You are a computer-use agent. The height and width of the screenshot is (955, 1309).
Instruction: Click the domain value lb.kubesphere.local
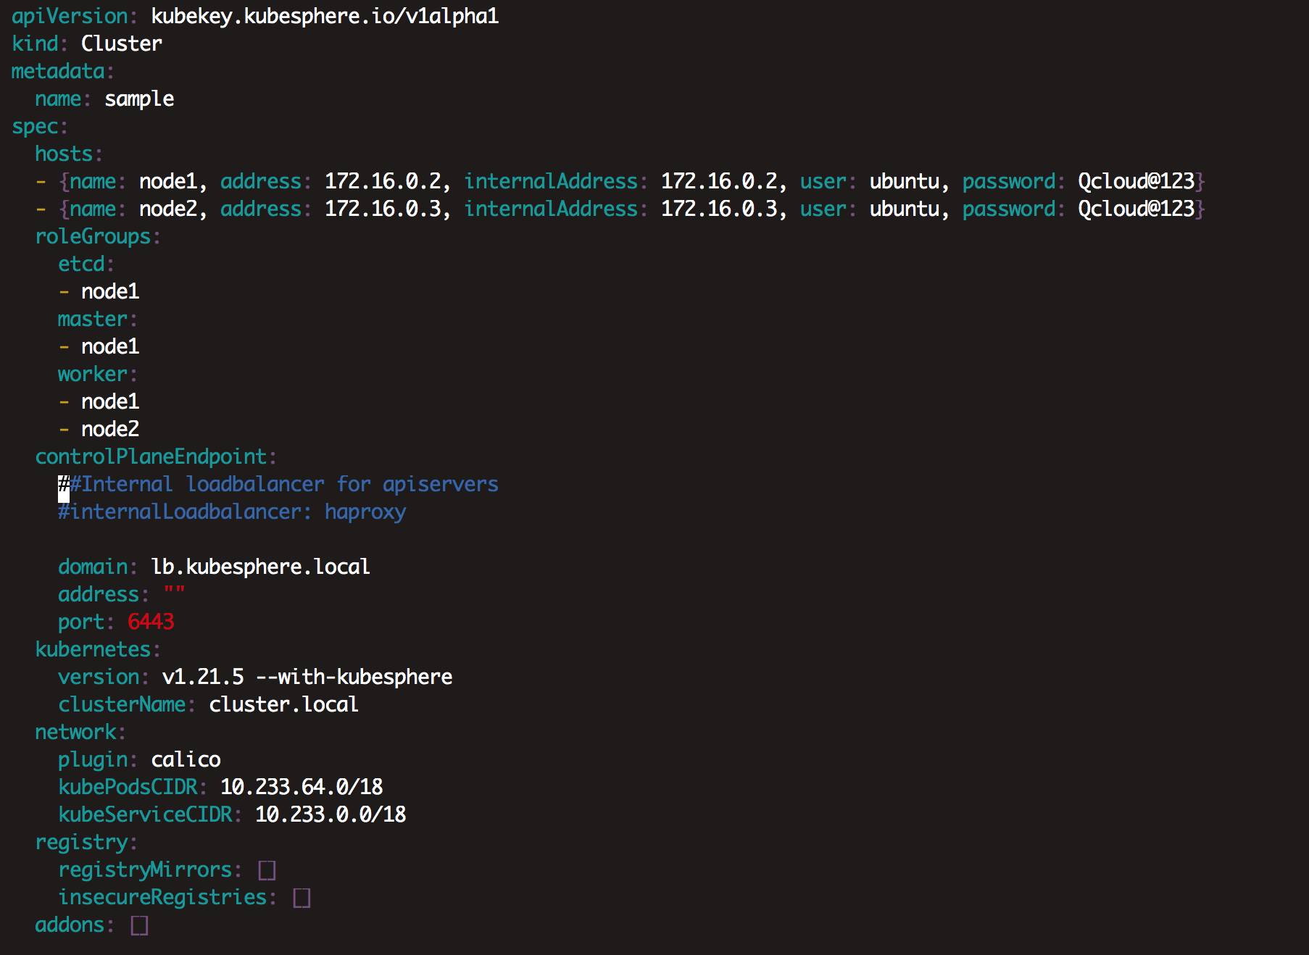click(x=260, y=567)
